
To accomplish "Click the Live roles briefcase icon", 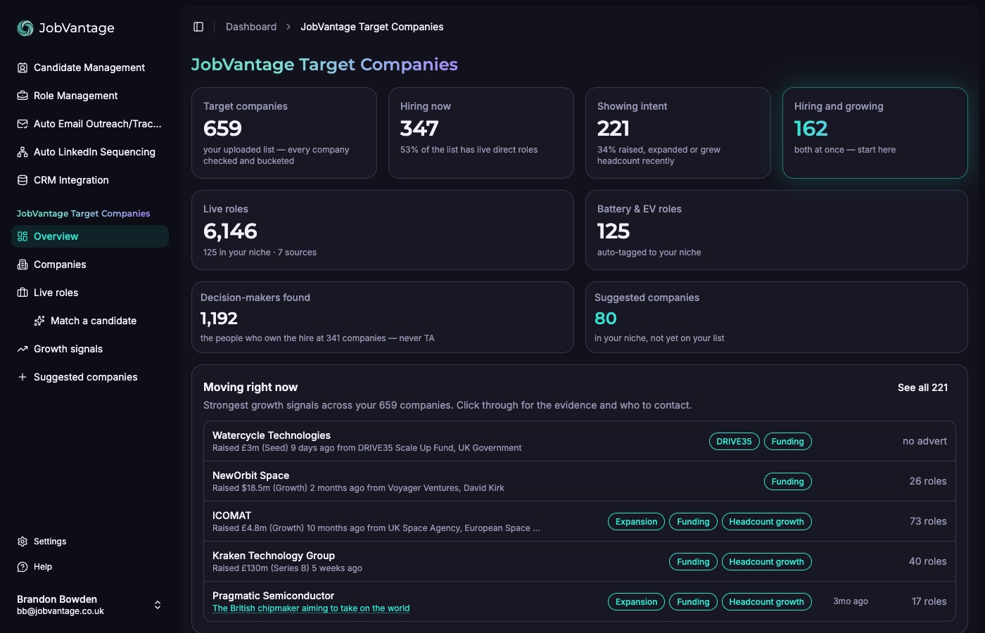I will click(x=23, y=293).
